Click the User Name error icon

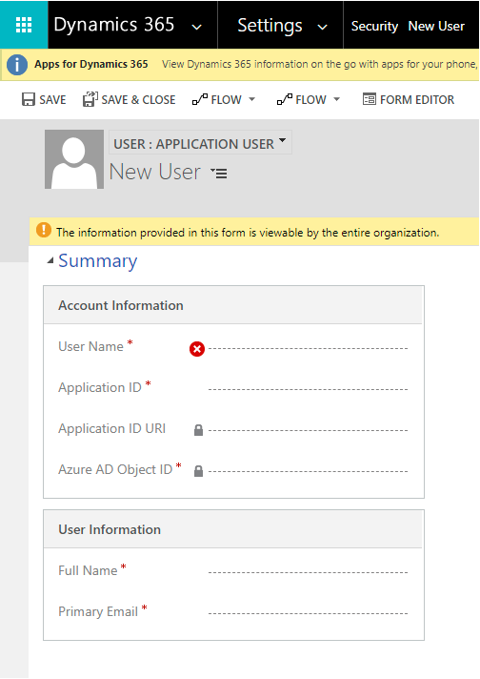[x=197, y=349]
